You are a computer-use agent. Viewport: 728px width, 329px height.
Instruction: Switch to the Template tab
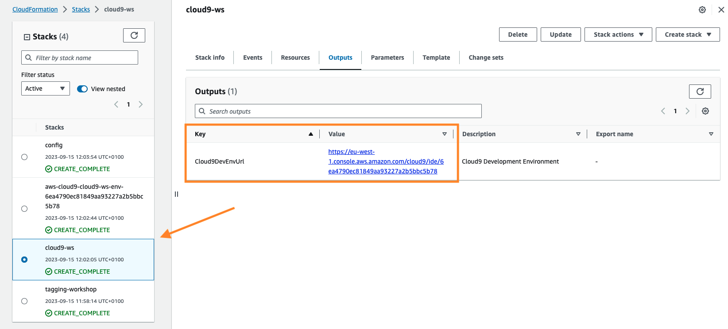coord(436,57)
